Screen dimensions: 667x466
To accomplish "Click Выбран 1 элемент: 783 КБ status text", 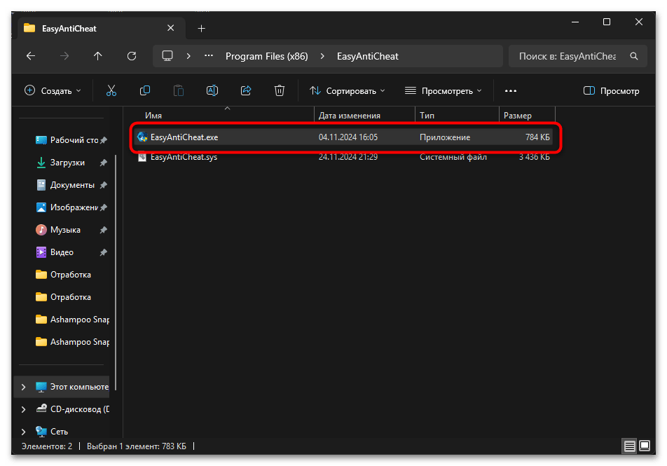I will click(137, 446).
